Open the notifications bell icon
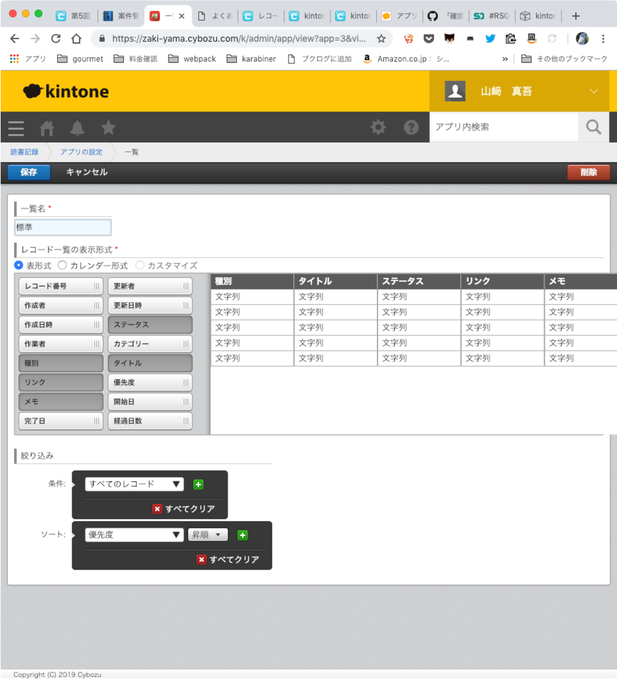 [x=77, y=128]
